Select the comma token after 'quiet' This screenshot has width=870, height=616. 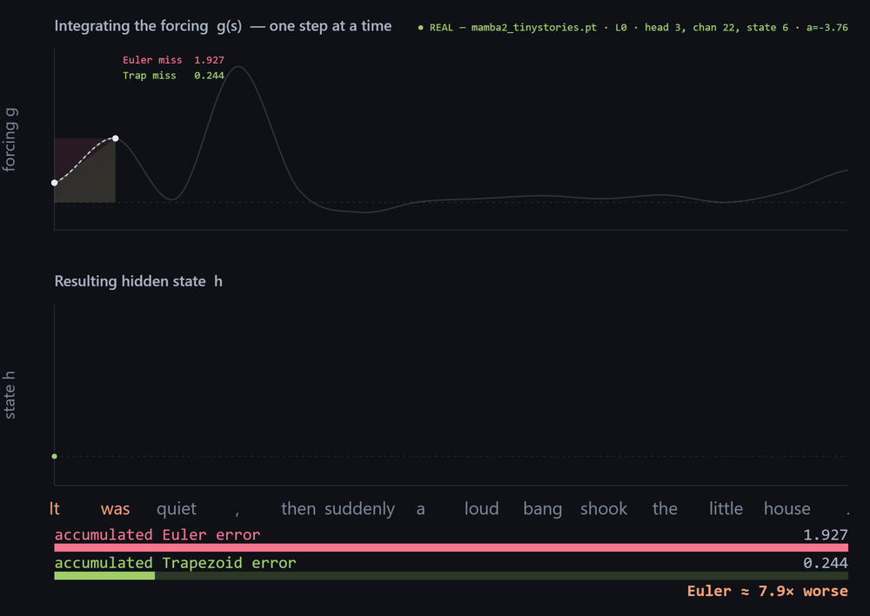point(238,512)
